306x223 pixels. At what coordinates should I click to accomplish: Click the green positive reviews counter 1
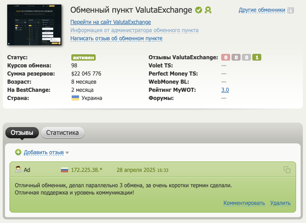pos(257,57)
